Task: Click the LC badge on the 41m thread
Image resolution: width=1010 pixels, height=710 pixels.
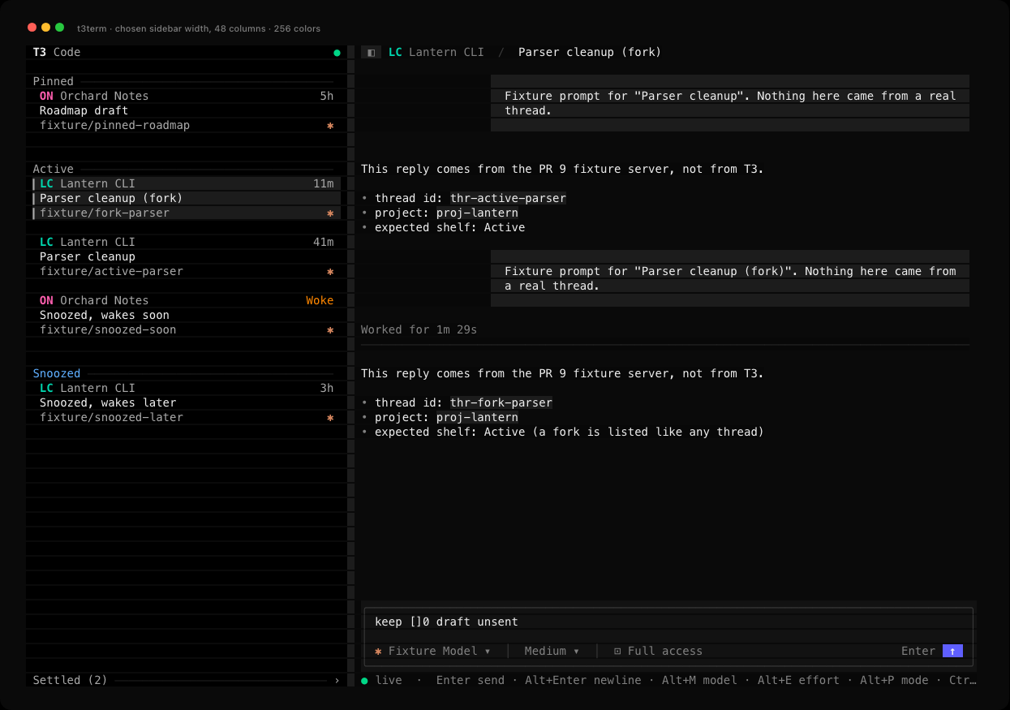Action: coord(46,242)
